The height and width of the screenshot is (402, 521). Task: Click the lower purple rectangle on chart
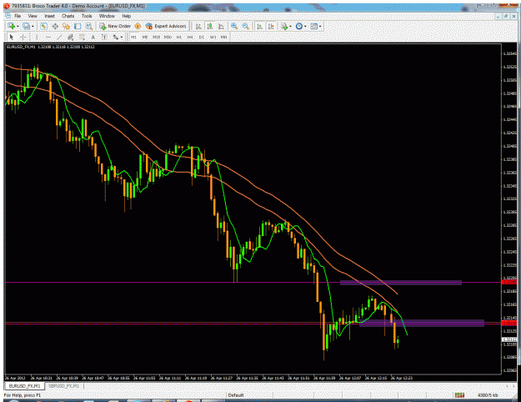click(x=422, y=324)
